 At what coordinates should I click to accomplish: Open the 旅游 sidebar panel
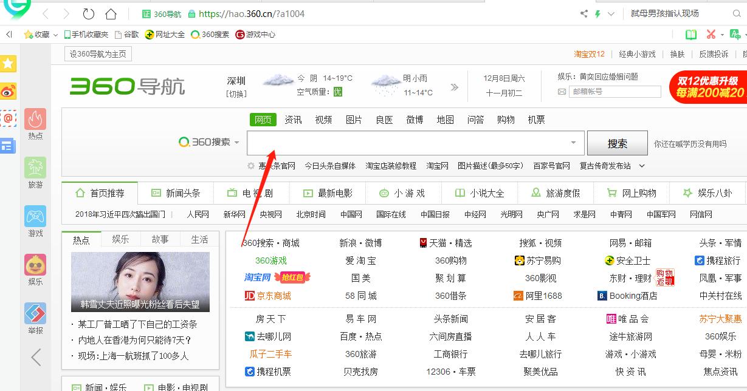tap(35, 173)
